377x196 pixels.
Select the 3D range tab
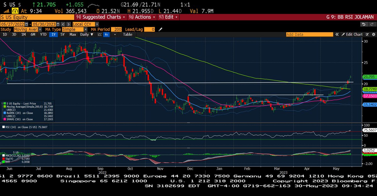coord(14,34)
